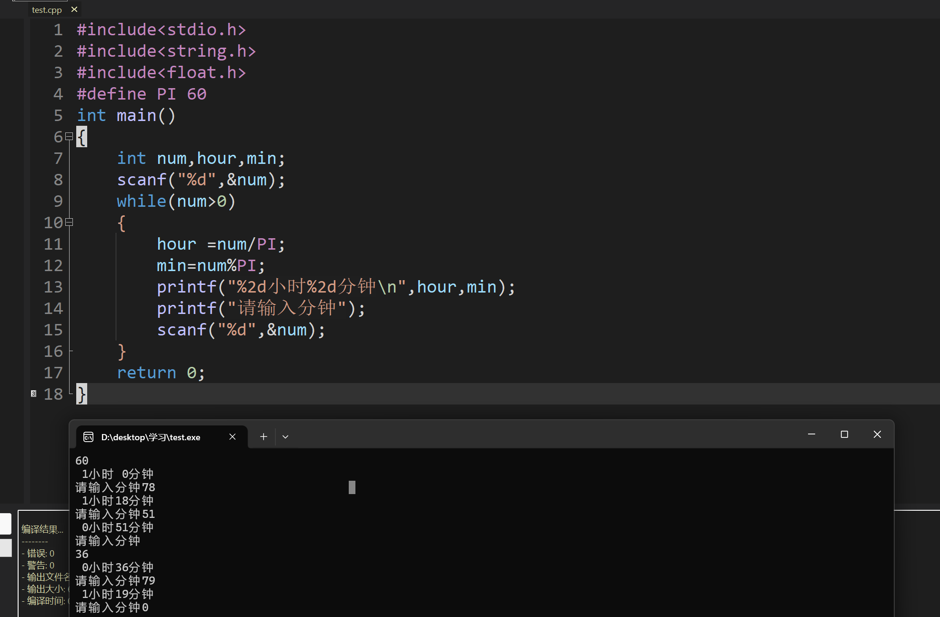Click the terminal's first input line '60'
The height and width of the screenshot is (617, 940).
(x=82, y=461)
